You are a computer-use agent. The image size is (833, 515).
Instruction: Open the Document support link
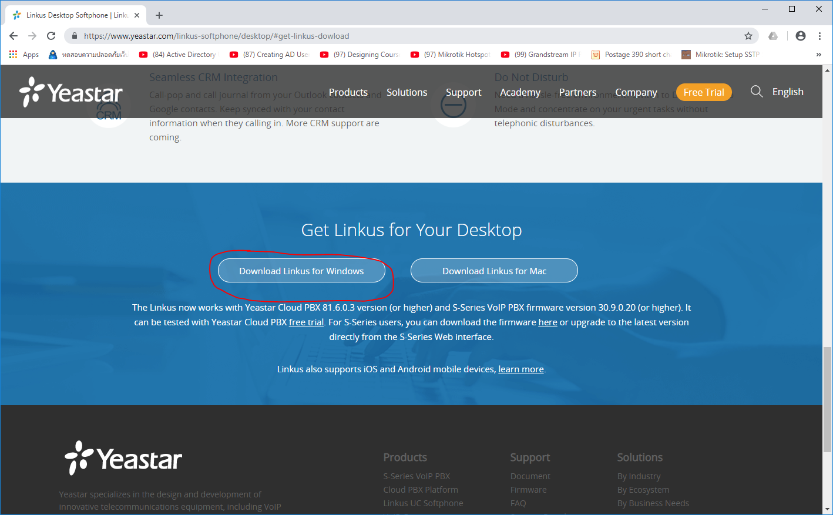tap(530, 476)
